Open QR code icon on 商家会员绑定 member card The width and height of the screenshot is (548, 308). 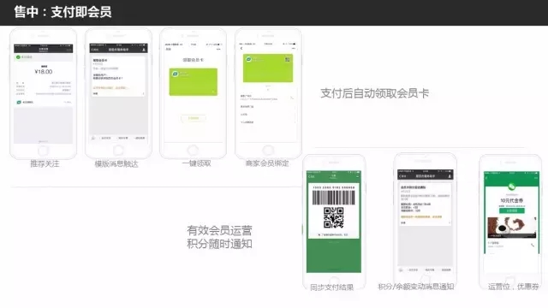coord(288,60)
